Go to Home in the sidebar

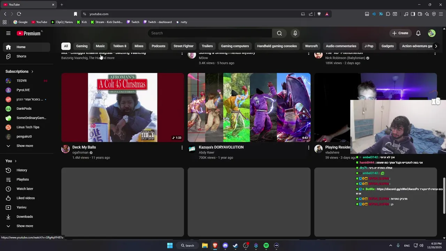[26, 47]
